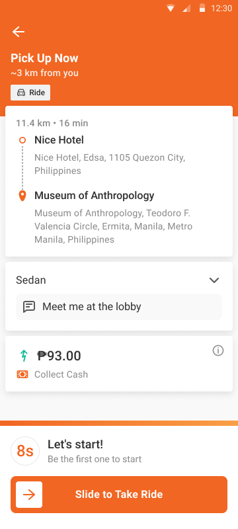Click the Wi-Fi status bar icon
The height and width of the screenshot is (529, 238).
[x=171, y=9]
